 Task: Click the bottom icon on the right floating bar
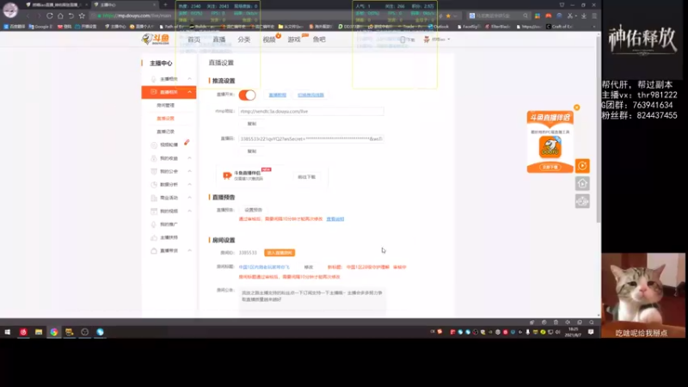(582, 201)
